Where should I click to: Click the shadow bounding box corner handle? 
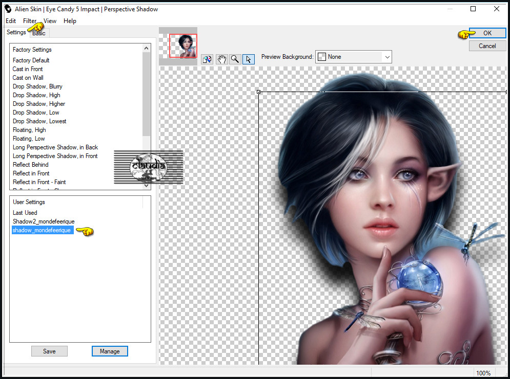click(x=258, y=92)
